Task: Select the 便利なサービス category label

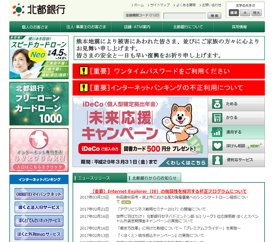Action: tap(240, 160)
